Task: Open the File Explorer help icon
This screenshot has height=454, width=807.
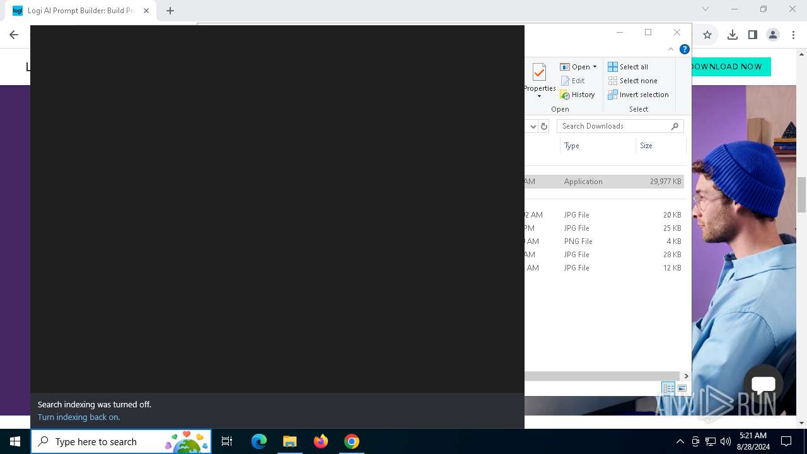Action: click(x=684, y=49)
